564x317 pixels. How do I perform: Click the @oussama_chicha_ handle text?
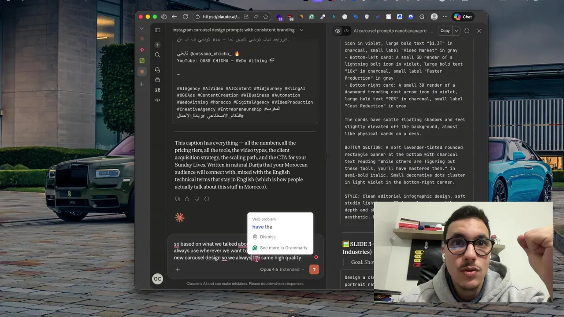tap(211, 54)
